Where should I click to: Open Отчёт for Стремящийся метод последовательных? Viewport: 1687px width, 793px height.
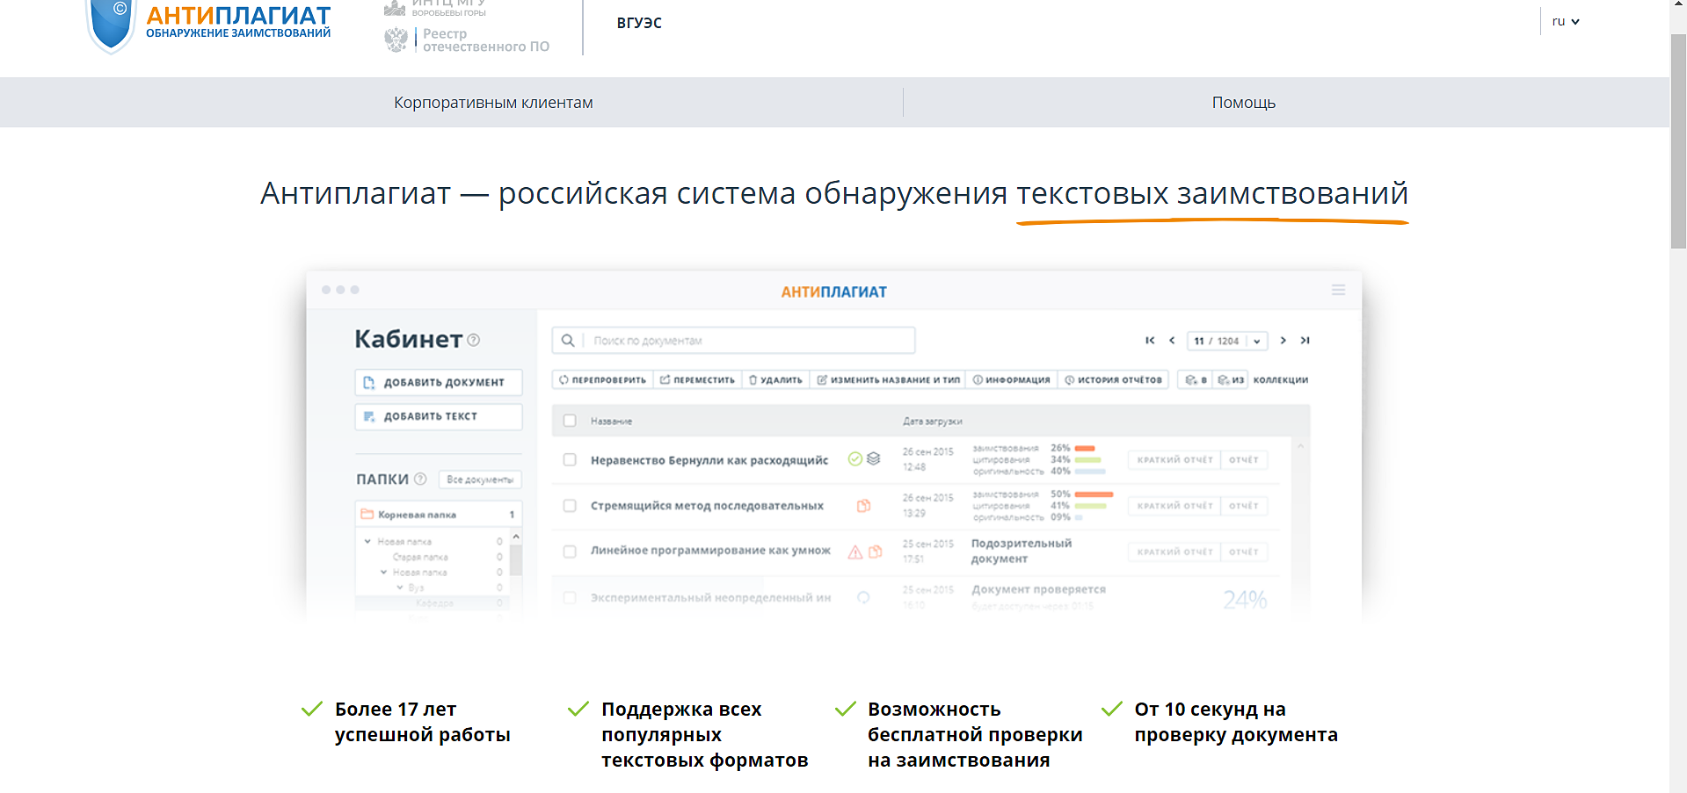(x=1244, y=506)
